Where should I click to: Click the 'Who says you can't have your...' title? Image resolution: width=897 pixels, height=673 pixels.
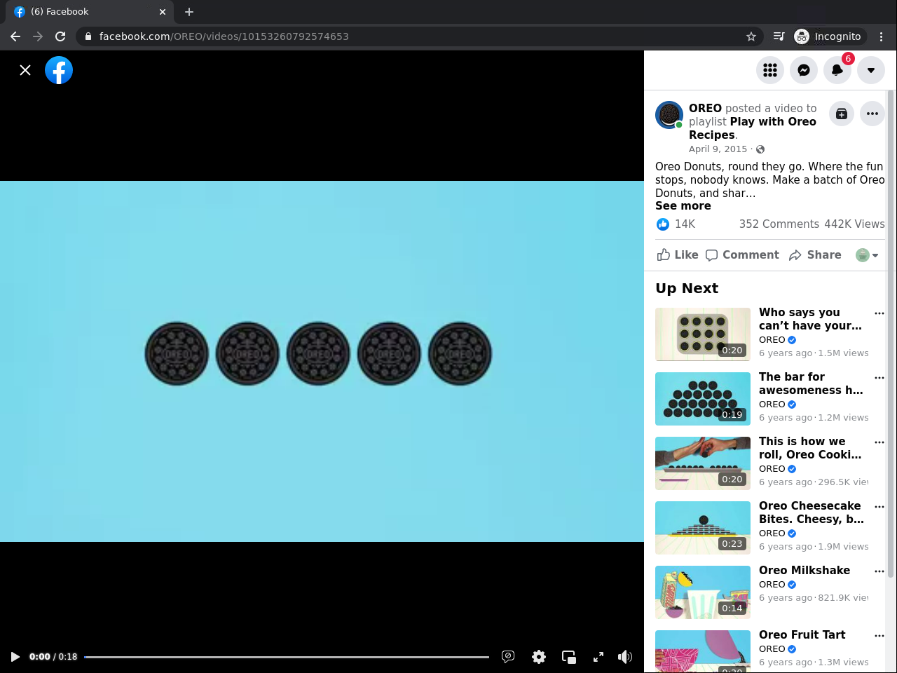pyautogui.click(x=810, y=319)
